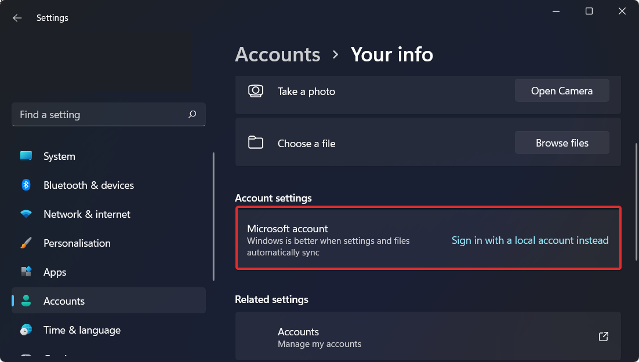Click the search magnifier icon
This screenshot has width=639, height=362.
[x=193, y=115]
